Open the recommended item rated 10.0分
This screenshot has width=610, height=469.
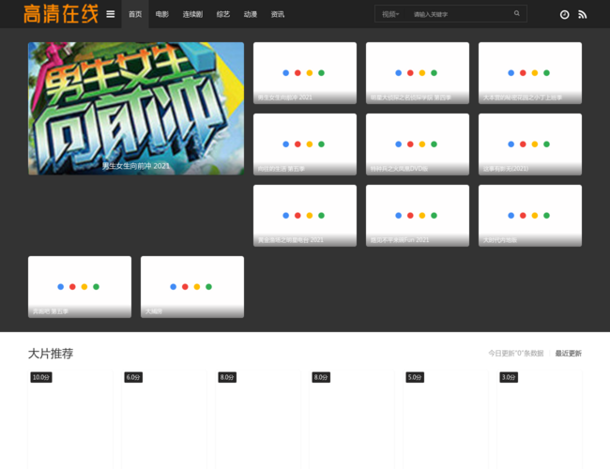coord(70,417)
